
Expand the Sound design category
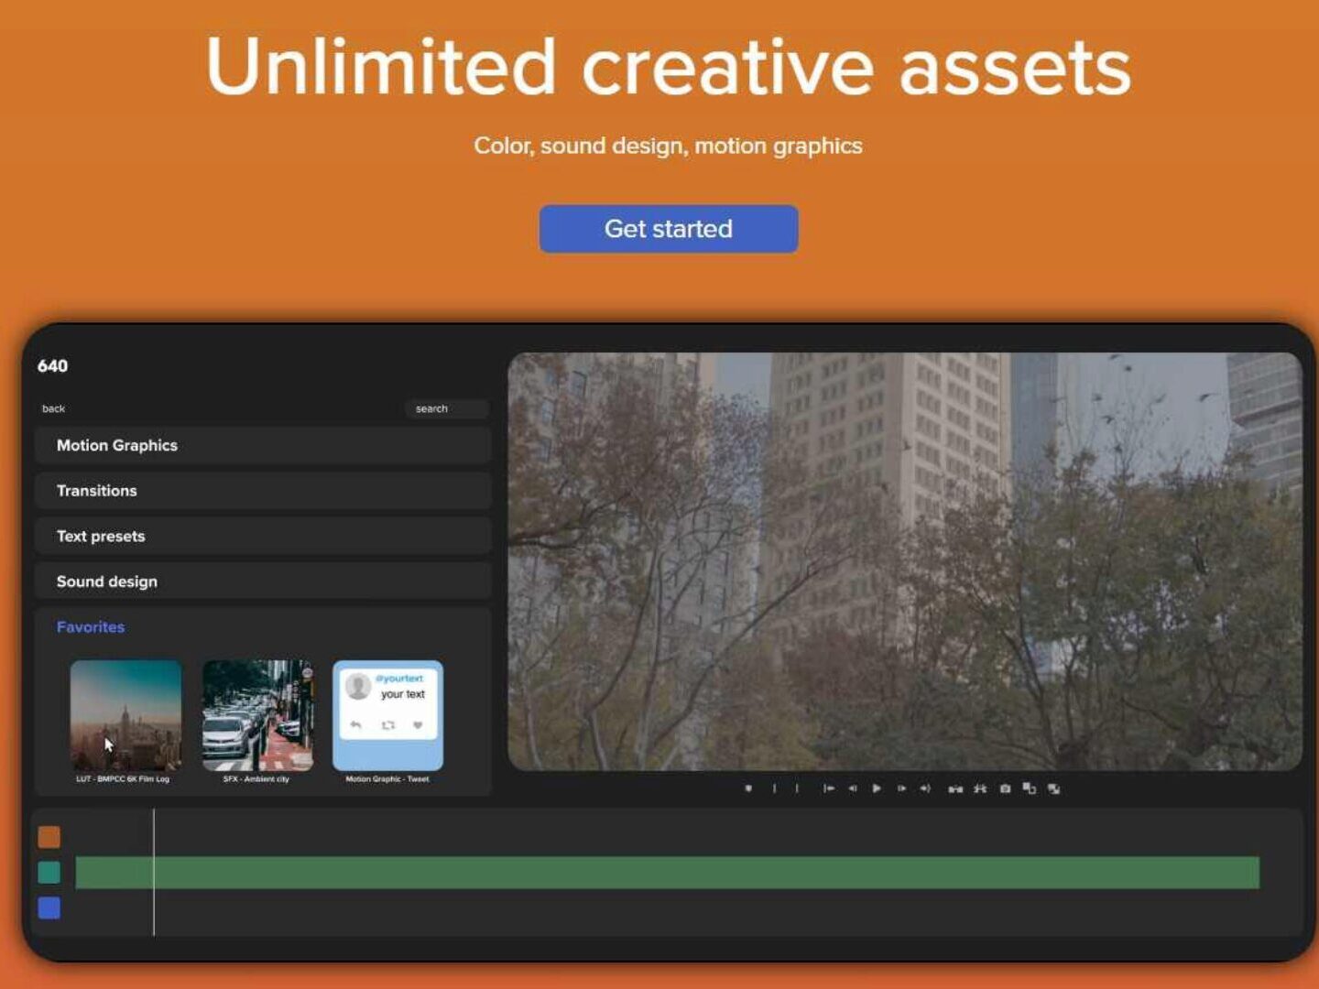(263, 581)
